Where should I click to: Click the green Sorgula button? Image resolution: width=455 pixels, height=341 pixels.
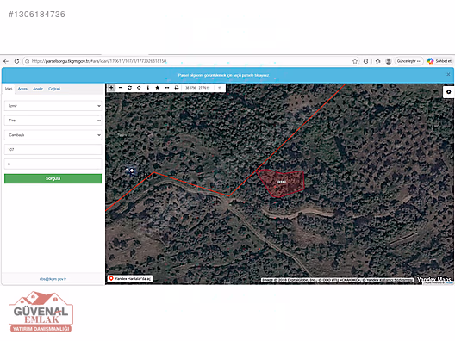coord(53,178)
